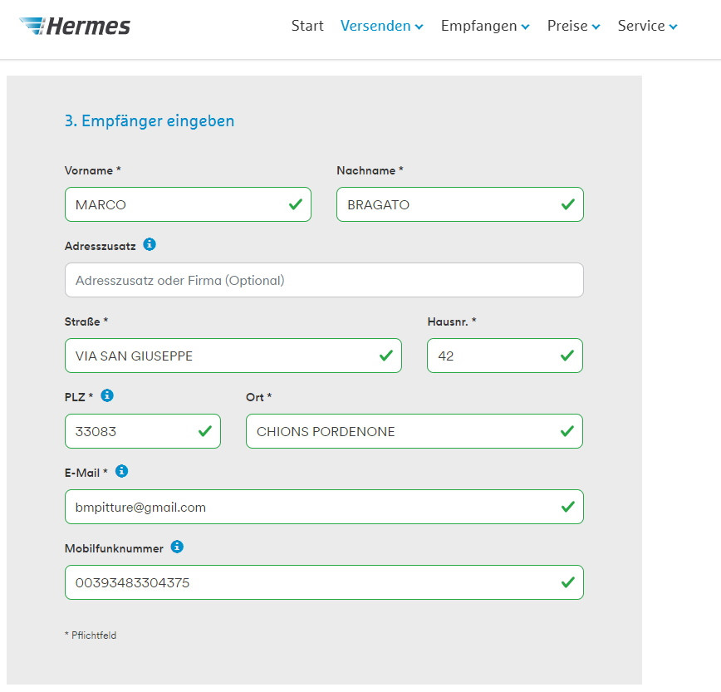
Task: Click the green checkmark in Vorname field
Action: (x=296, y=204)
